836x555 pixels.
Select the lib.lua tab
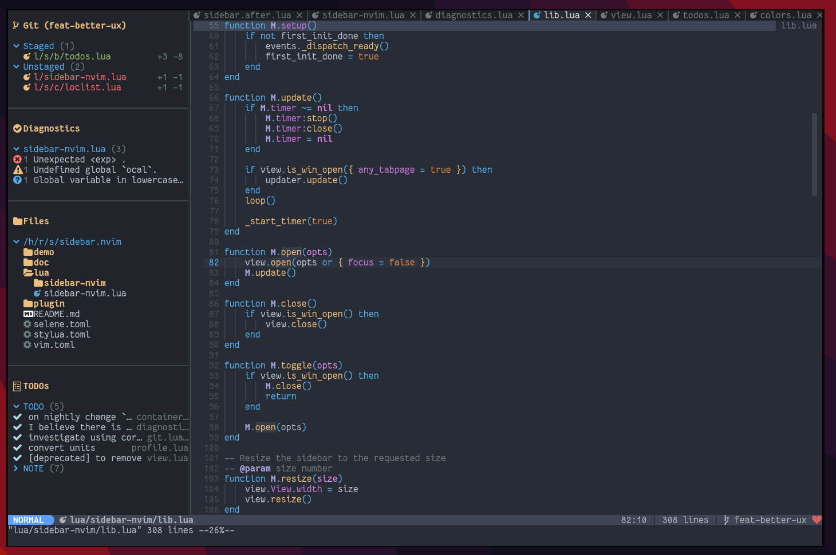pos(562,15)
